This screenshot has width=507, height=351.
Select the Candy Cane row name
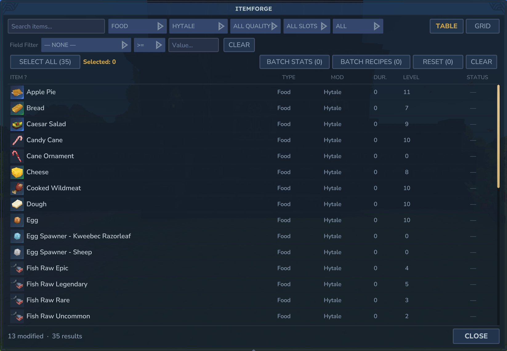click(x=45, y=140)
